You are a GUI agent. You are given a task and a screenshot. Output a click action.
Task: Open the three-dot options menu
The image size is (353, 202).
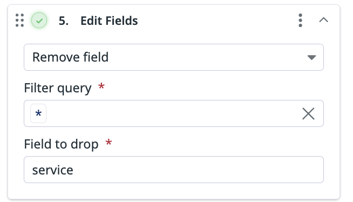click(300, 21)
